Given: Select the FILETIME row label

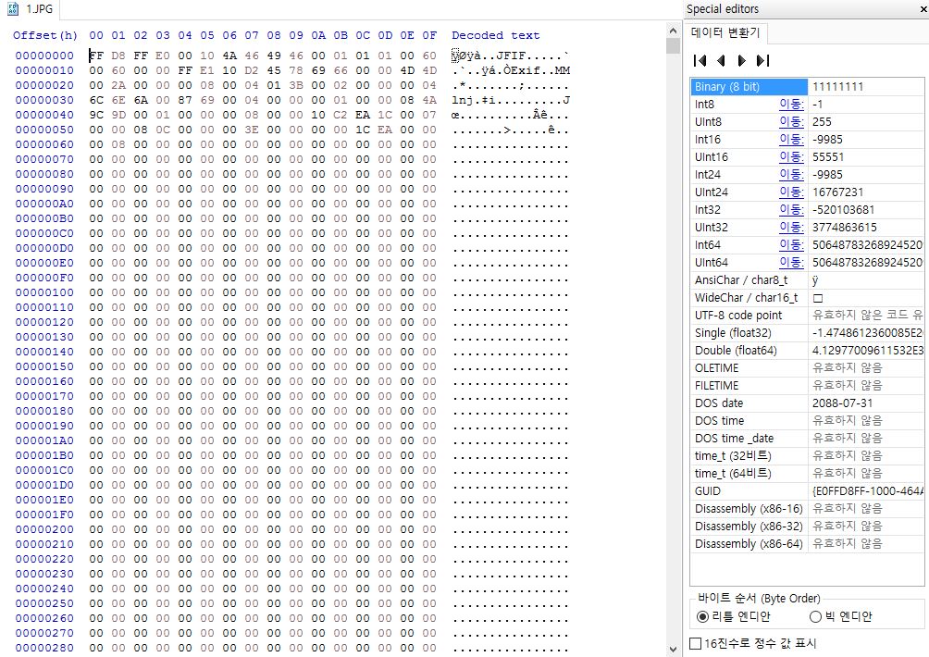Looking at the screenshot, I should tap(716, 386).
